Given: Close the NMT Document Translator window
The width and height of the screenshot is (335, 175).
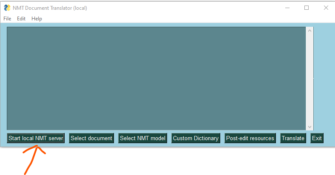Looking at the screenshot, I should [x=326, y=8].
